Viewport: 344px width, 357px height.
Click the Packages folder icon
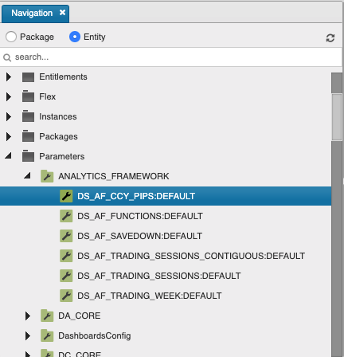(28, 136)
